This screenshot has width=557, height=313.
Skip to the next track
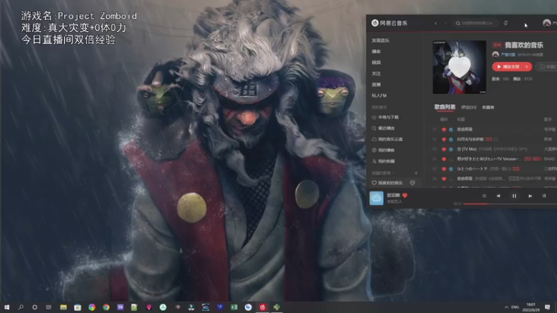[530, 196]
